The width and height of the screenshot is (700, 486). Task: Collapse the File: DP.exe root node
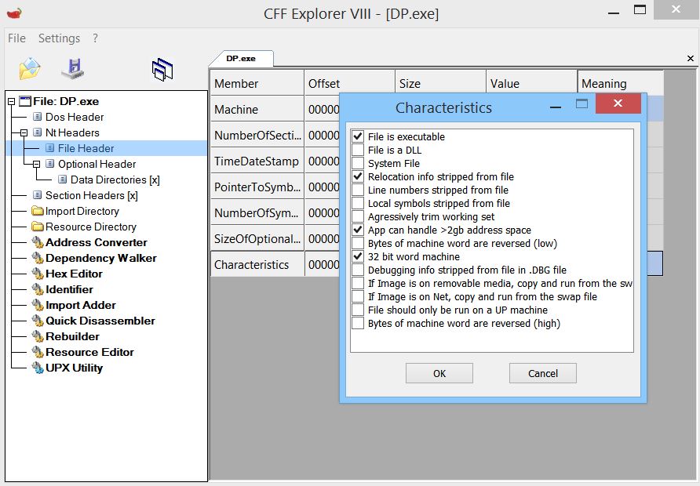click(x=12, y=102)
